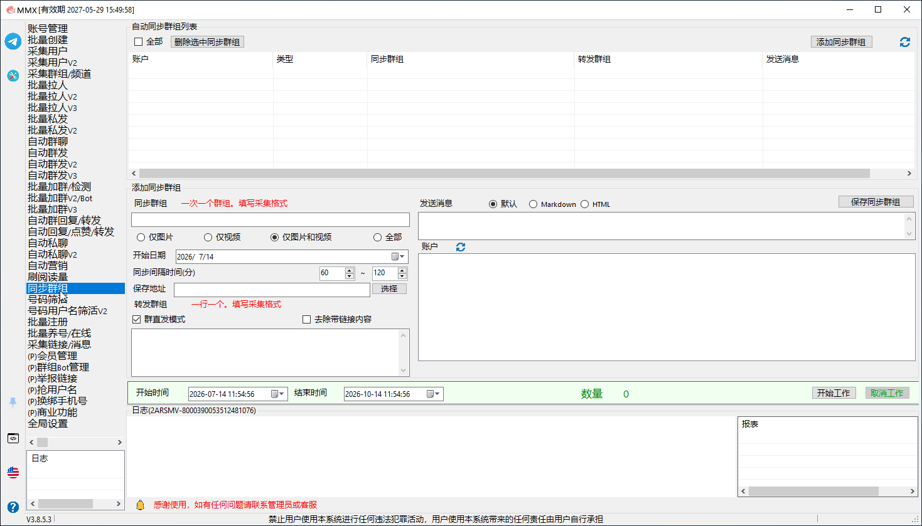
Task: Enable the 去除带链接内容 checkbox
Action: click(306, 320)
